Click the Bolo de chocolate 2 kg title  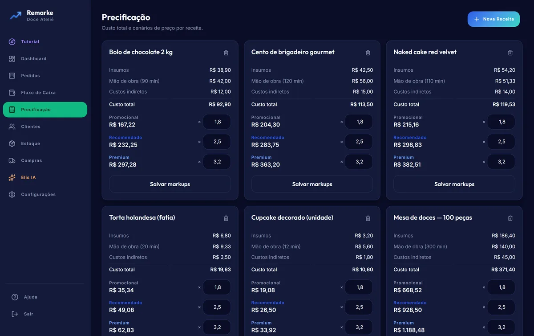[141, 52]
